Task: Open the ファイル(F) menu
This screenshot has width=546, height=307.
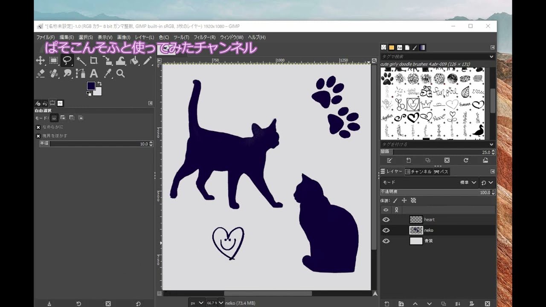Action: (x=46, y=38)
